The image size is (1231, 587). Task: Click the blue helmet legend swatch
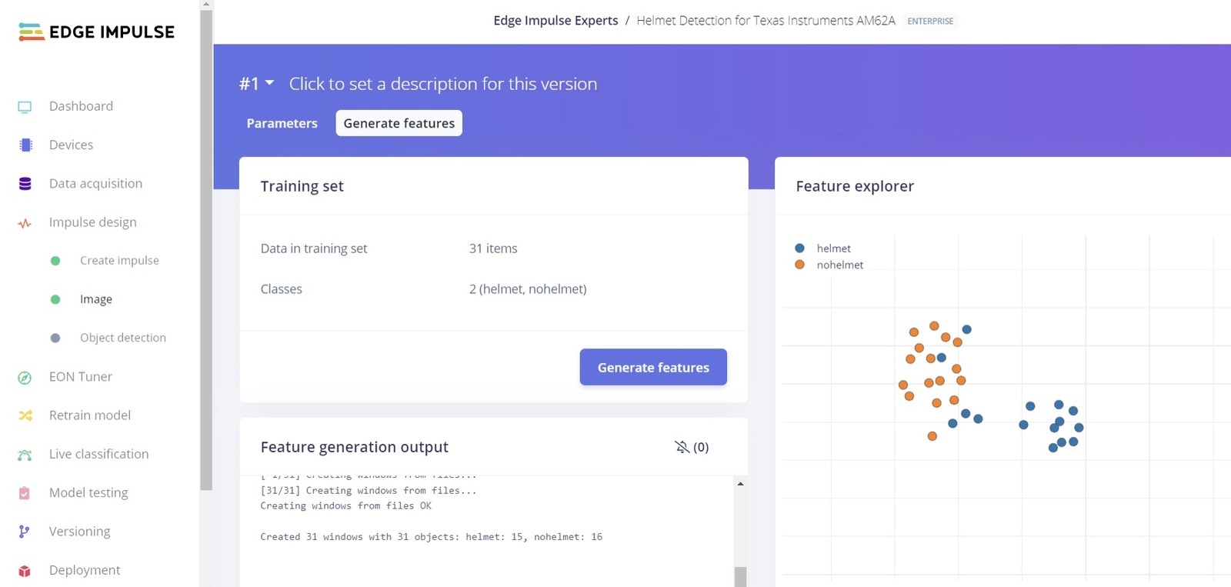pyautogui.click(x=799, y=248)
